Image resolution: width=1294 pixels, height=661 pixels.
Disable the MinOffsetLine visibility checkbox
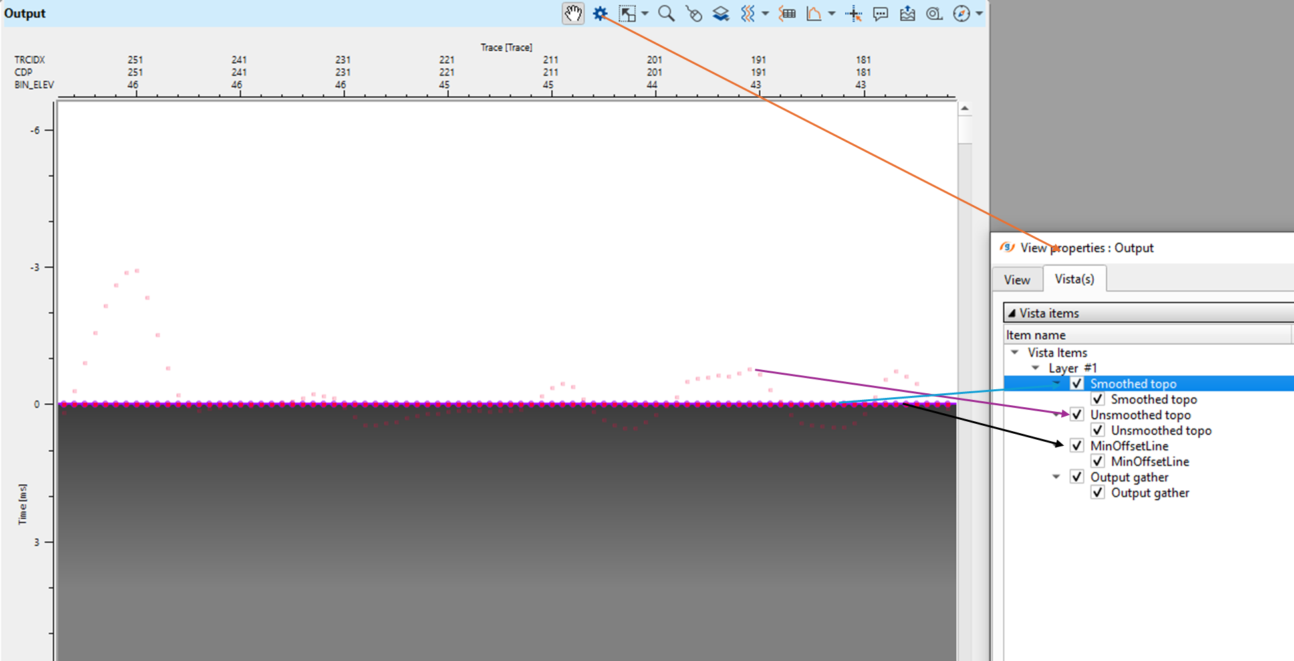pyautogui.click(x=1077, y=445)
